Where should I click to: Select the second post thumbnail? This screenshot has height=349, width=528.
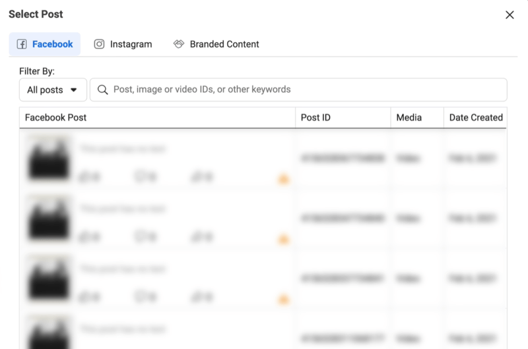[x=49, y=219]
